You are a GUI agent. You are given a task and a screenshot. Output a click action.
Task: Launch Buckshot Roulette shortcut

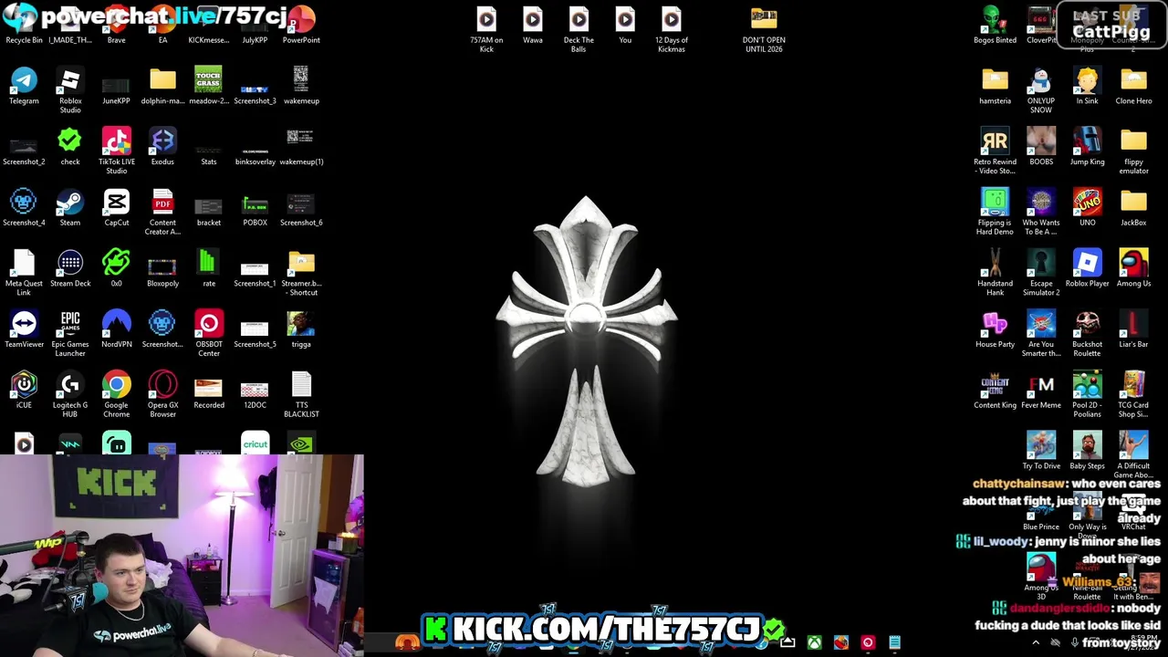click(x=1087, y=334)
